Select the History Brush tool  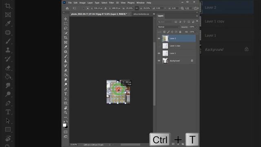66,66
